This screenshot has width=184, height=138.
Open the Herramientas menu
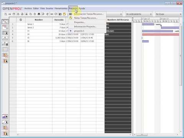(61, 8)
